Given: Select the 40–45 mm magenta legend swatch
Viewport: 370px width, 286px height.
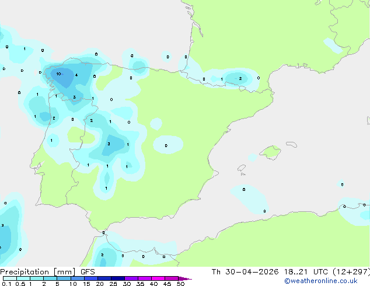Looking at the screenshot, I should 158,278.
